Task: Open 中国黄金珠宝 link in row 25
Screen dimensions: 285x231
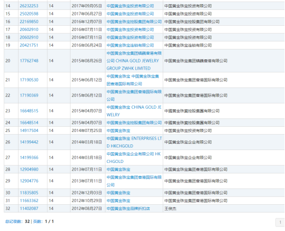Action: [118, 130]
